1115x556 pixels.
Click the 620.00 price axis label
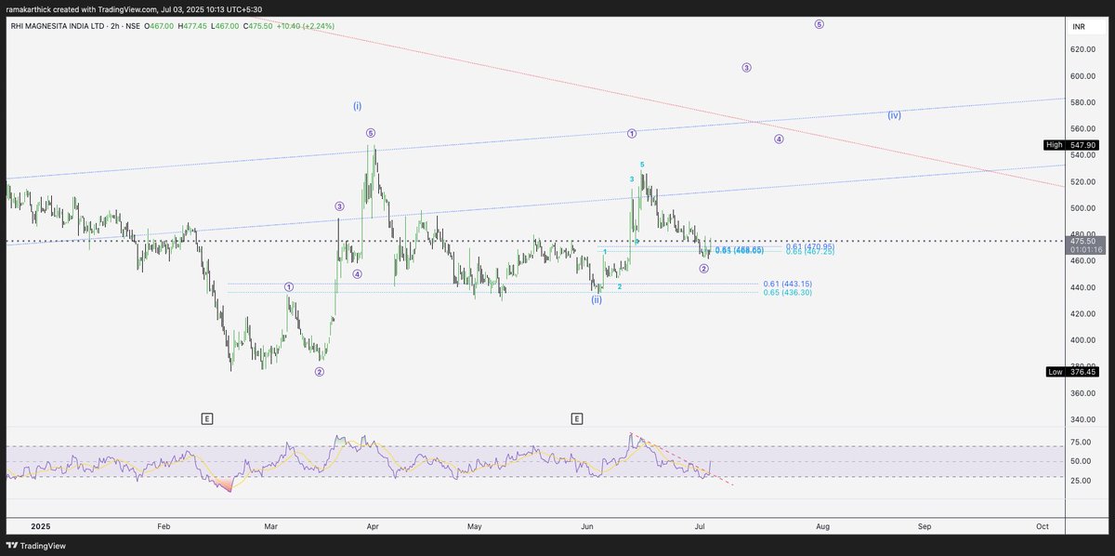1083,49
